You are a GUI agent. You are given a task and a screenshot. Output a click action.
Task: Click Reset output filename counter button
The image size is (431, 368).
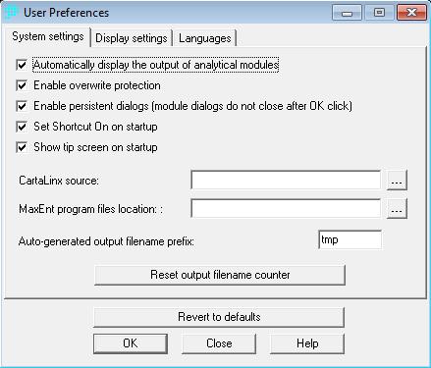pyautogui.click(x=220, y=275)
